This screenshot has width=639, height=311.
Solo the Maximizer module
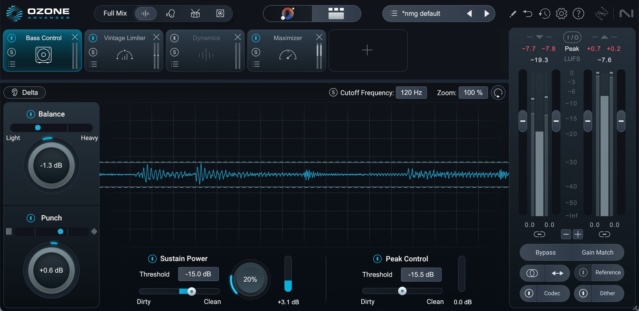click(x=256, y=52)
